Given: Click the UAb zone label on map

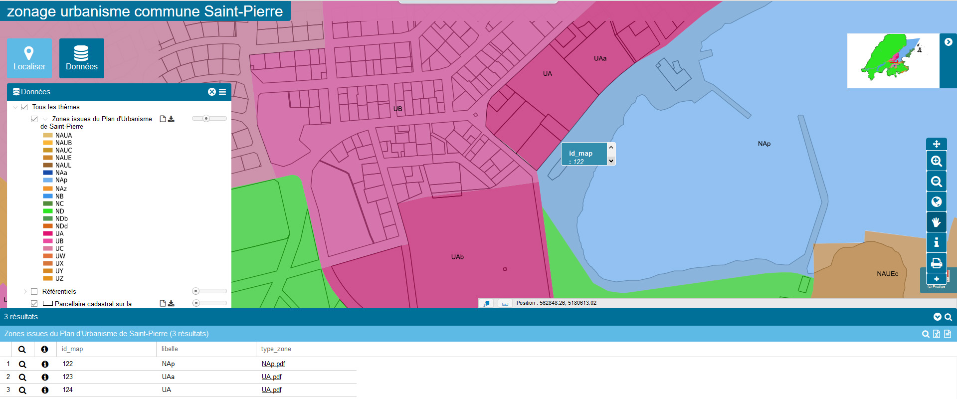Looking at the screenshot, I should [x=457, y=257].
